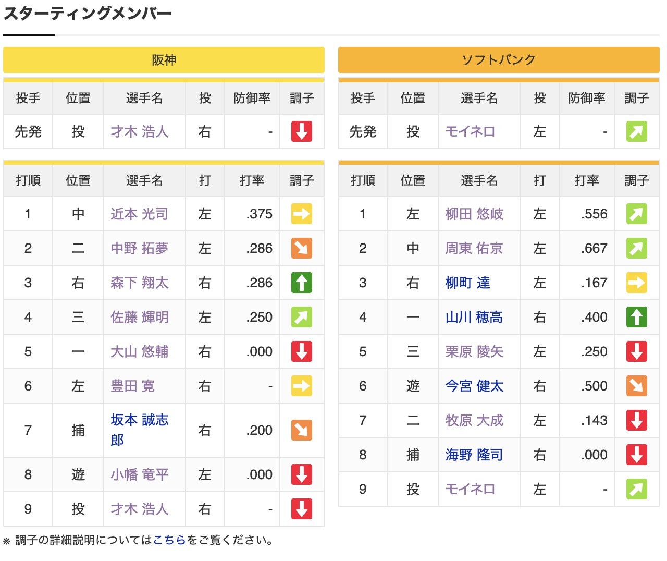The height and width of the screenshot is (561, 667).
Task: Click the orange down arrow beside 今宮 健太
Action: pyautogui.click(x=636, y=386)
